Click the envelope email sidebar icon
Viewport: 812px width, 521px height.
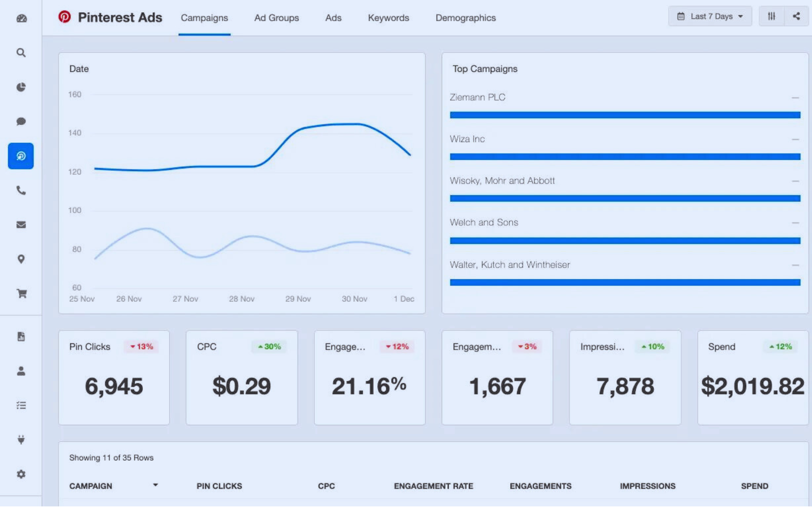[21, 225]
